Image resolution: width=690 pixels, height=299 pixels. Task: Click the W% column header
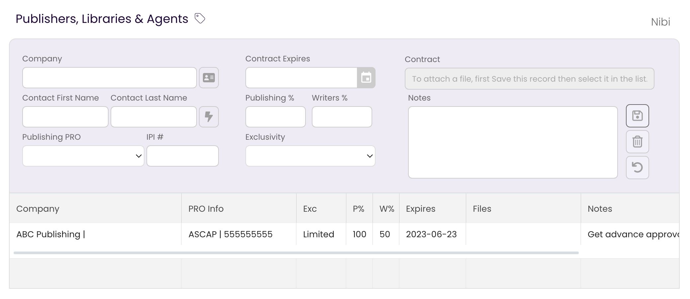pyautogui.click(x=386, y=208)
